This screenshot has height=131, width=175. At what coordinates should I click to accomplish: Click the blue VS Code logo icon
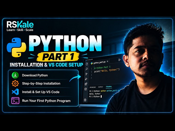[15, 92]
